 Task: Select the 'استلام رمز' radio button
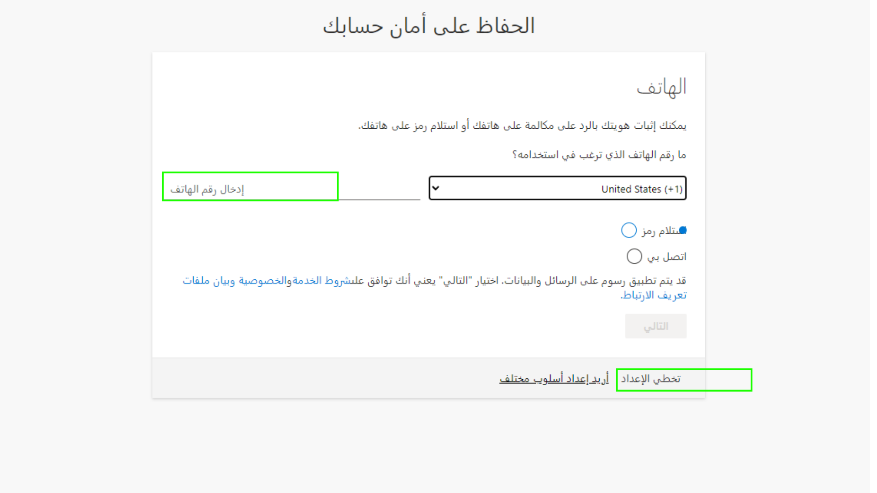[629, 231]
